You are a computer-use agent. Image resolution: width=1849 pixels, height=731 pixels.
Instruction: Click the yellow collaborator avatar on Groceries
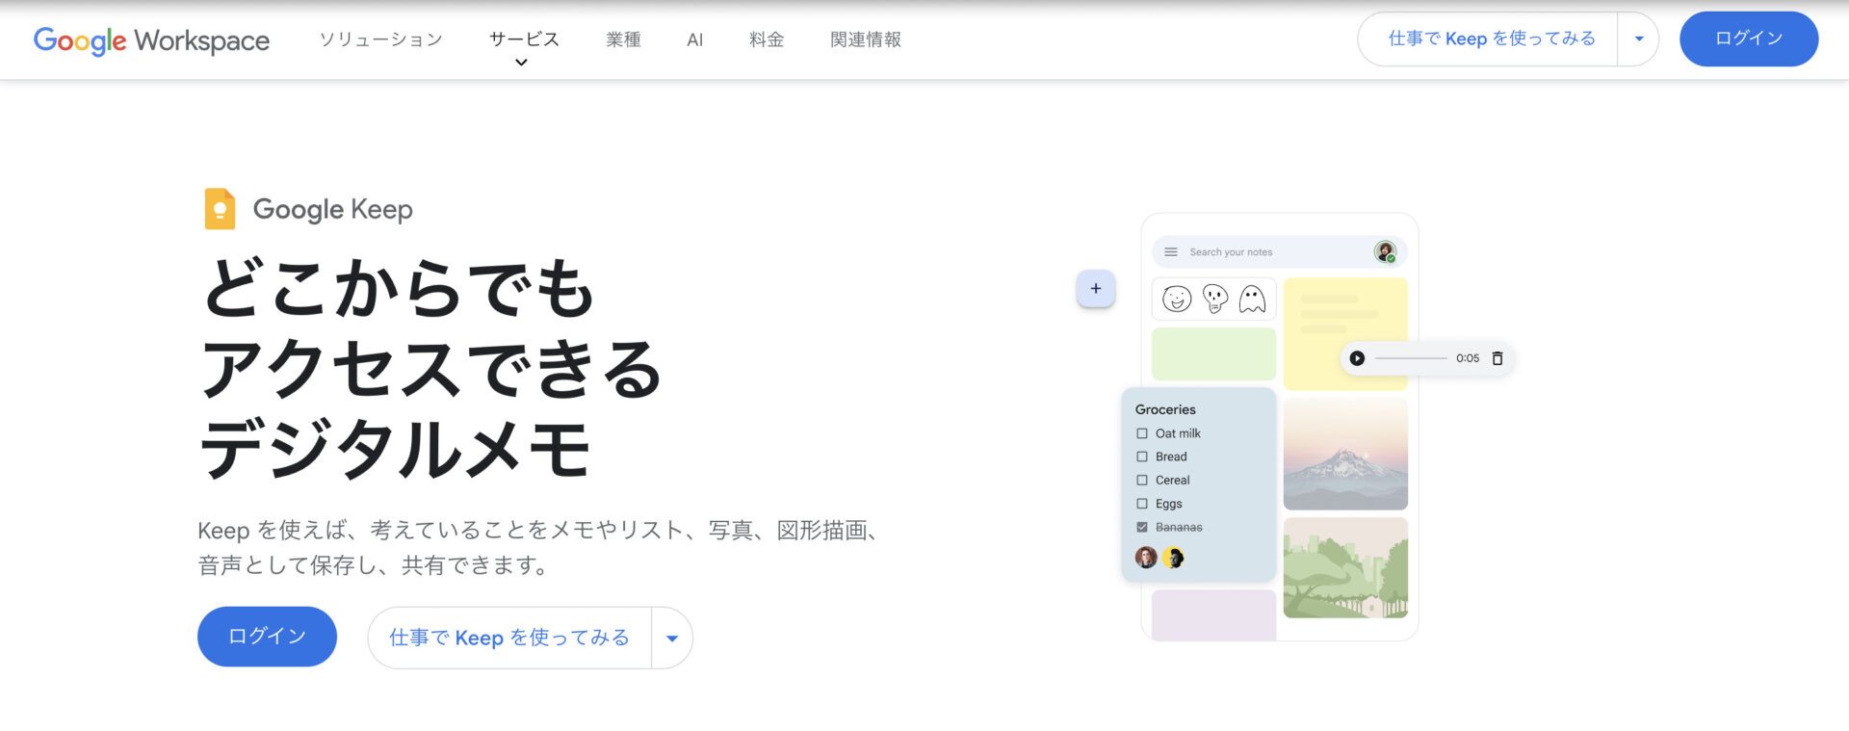1173,558
